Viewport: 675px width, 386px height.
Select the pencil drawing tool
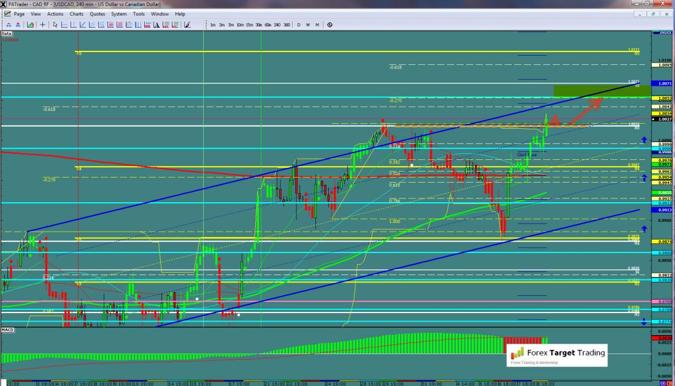click(x=187, y=25)
